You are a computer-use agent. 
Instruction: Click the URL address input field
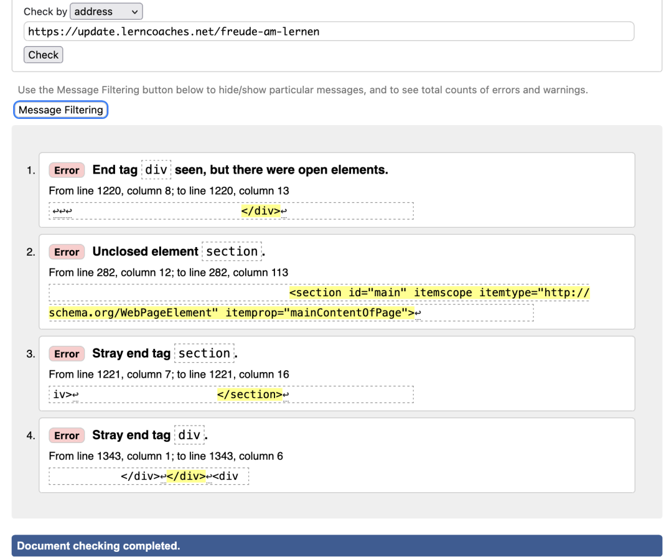[x=329, y=31]
